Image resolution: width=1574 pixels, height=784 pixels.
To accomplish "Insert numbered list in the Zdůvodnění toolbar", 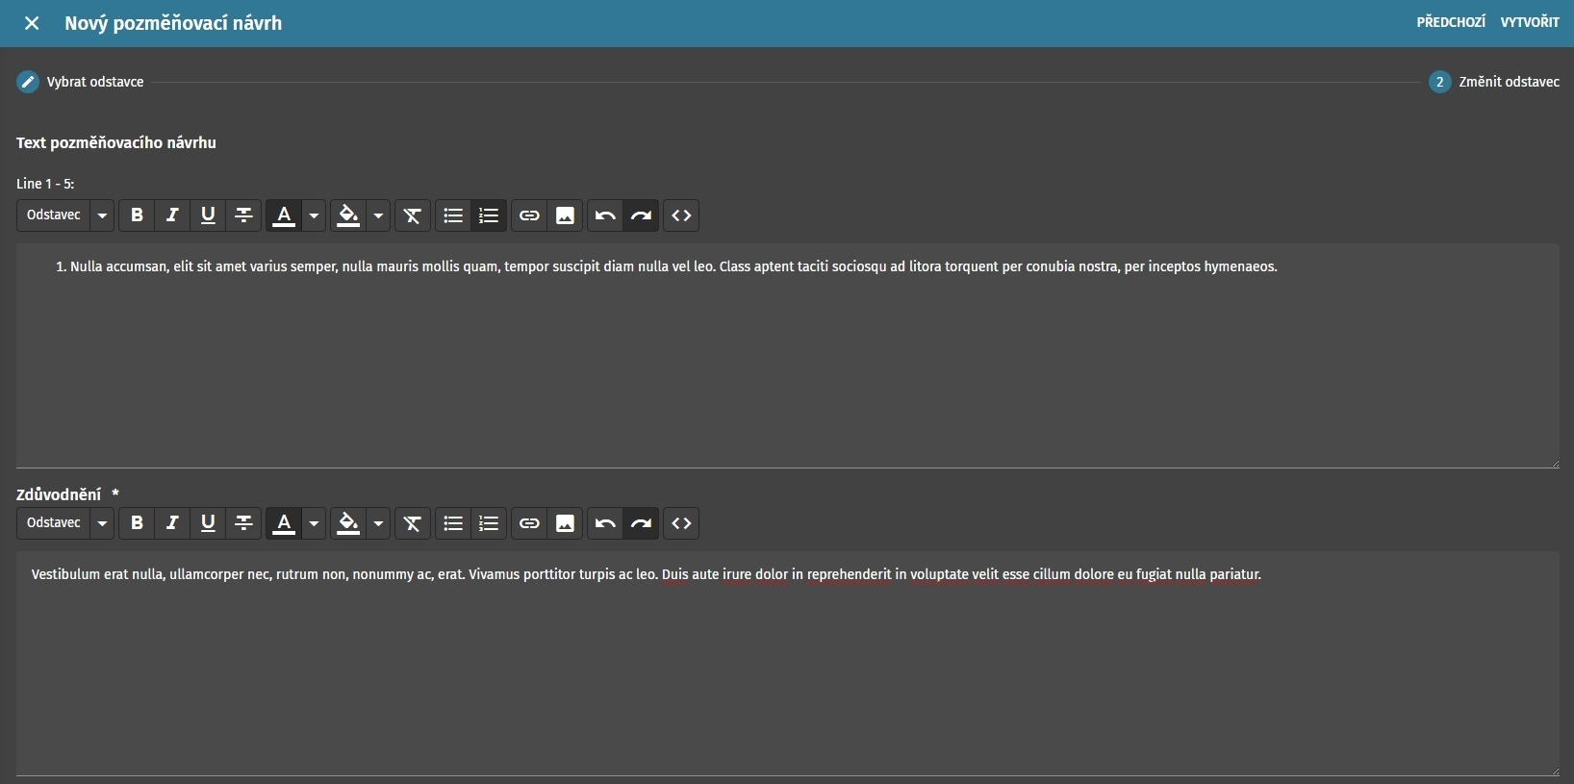I will click(x=489, y=523).
